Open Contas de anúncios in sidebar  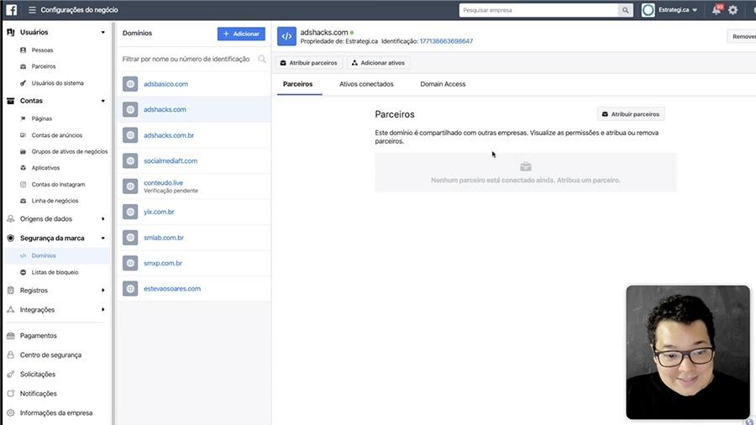(57, 135)
